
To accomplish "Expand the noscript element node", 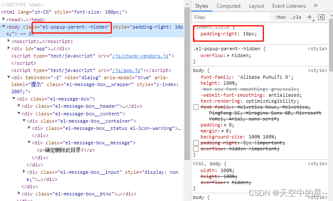I will (9, 40).
